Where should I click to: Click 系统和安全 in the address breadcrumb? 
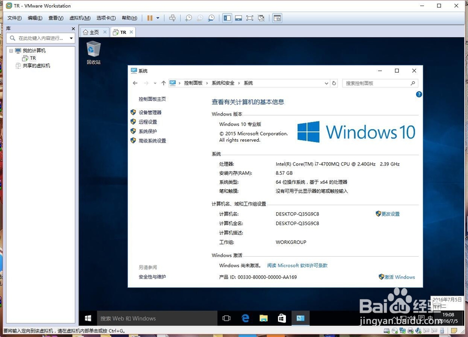(223, 83)
